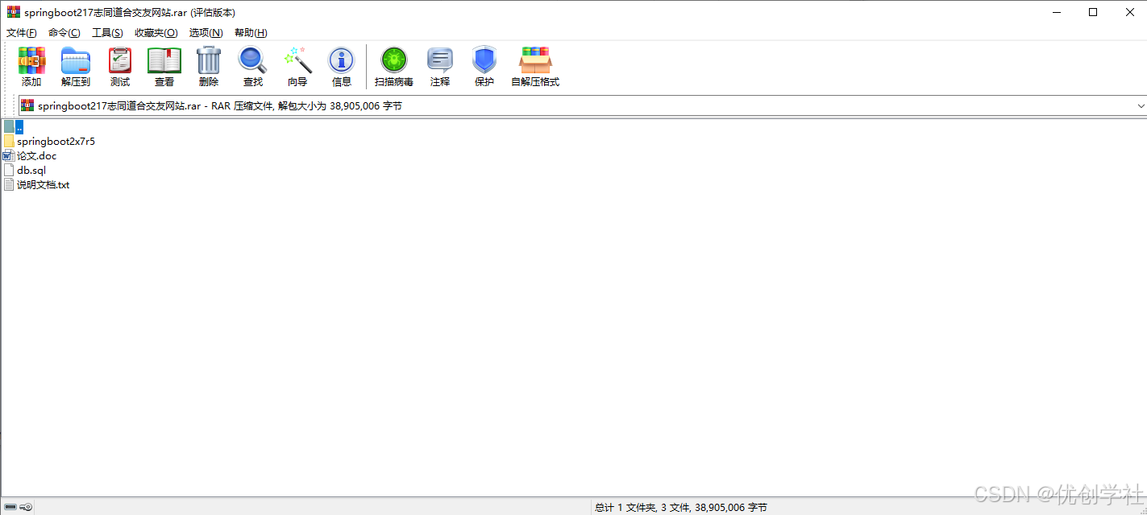1147x515 pixels.
Task: Click the 添加 (Add) toolbar icon
Action: pos(31,61)
